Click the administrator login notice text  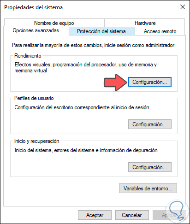click(94, 45)
